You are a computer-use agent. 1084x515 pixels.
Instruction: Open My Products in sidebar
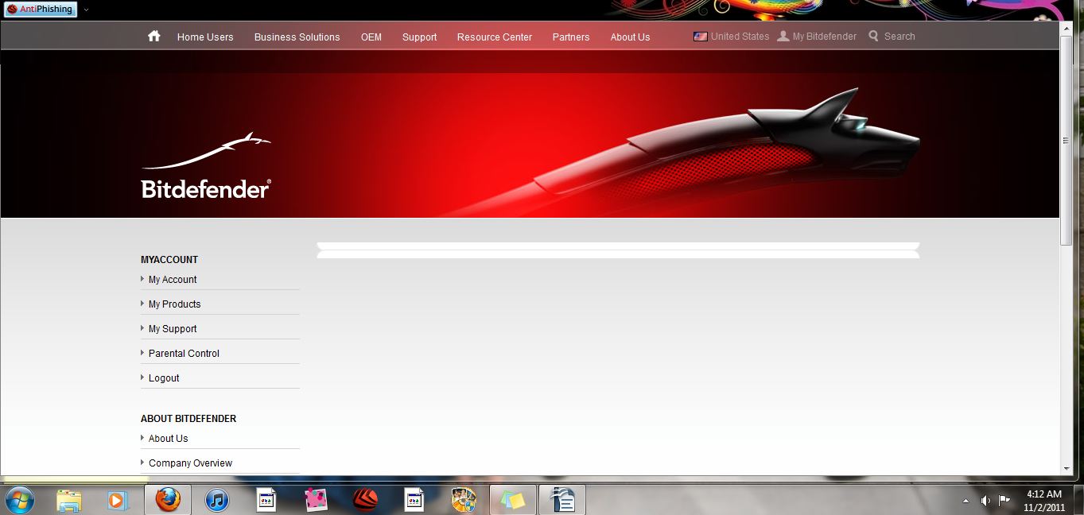pos(174,304)
